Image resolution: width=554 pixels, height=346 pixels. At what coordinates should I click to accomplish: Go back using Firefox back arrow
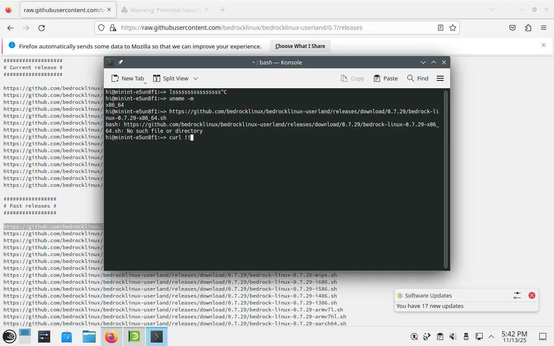(x=10, y=28)
